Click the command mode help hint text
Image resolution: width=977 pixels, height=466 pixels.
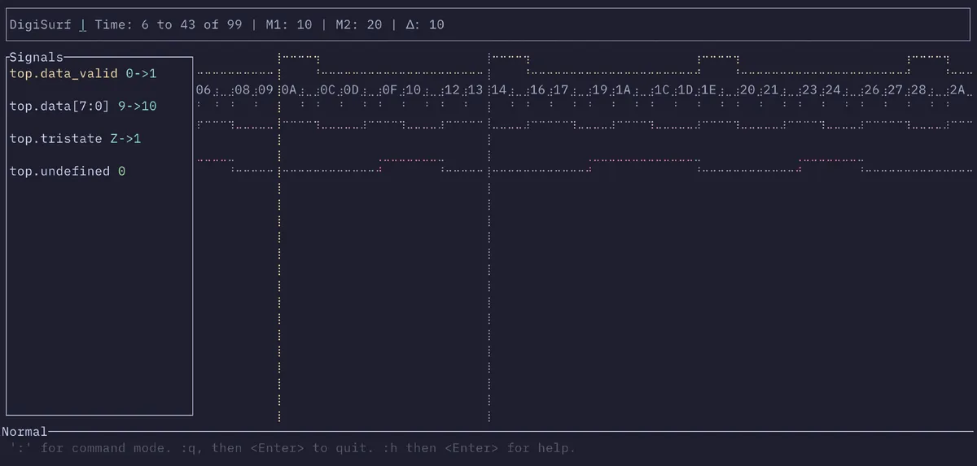click(x=293, y=448)
